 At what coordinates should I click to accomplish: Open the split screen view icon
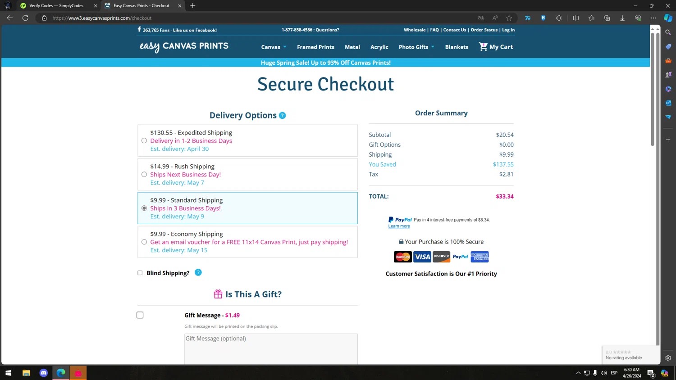(576, 18)
